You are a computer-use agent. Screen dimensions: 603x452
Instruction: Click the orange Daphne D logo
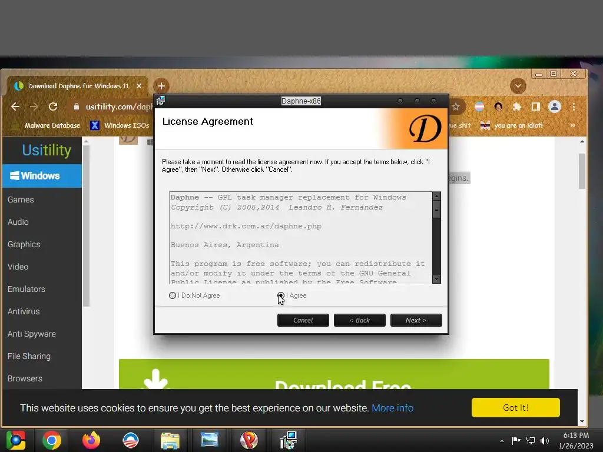tap(425, 129)
